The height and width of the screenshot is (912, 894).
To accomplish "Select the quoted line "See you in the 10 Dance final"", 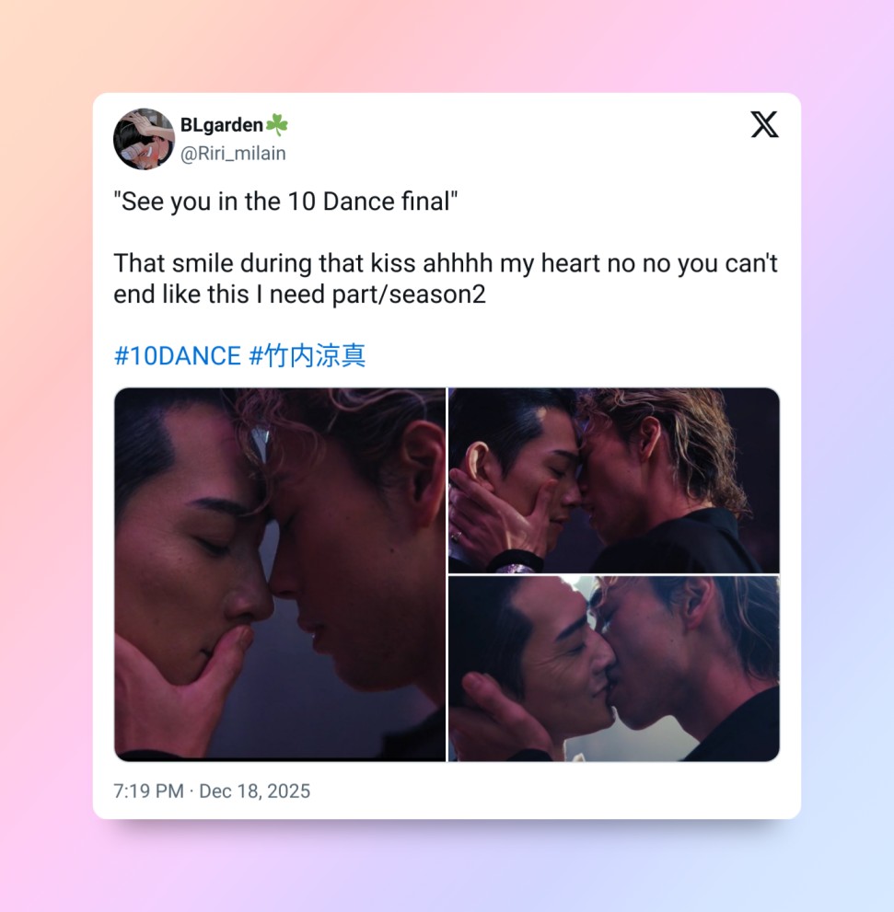I will pyautogui.click(x=285, y=202).
